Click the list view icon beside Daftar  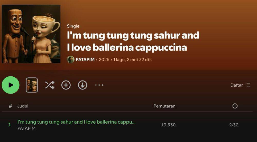pyautogui.click(x=248, y=85)
